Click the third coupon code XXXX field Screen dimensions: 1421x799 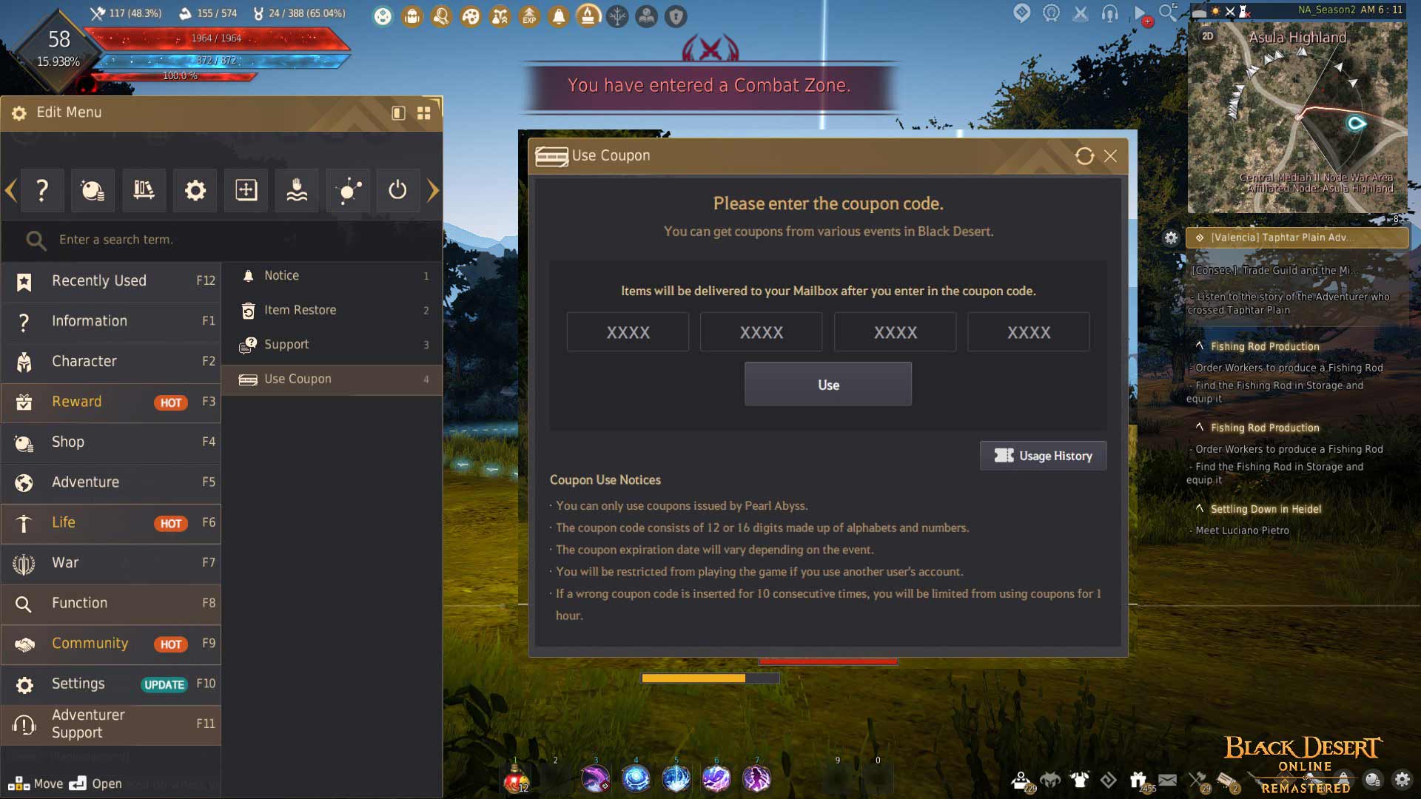[x=895, y=332]
